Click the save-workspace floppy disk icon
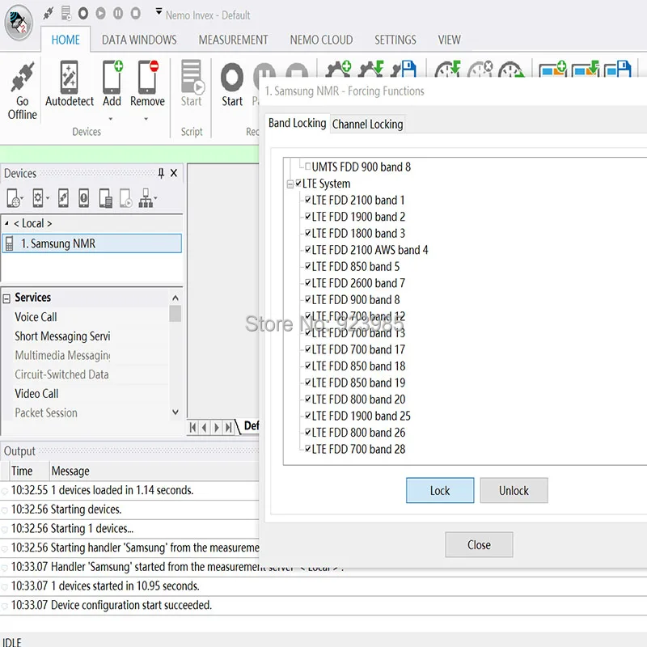Screen dimensions: 647x647 coord(404,70)
